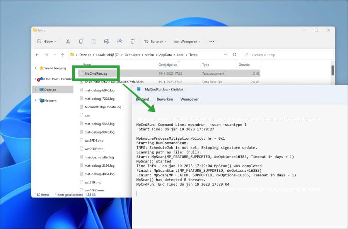The image size is (348, 229).
Task: Click the Lokale schijf (C:) breadcrumb
Action: coord(107,55)
